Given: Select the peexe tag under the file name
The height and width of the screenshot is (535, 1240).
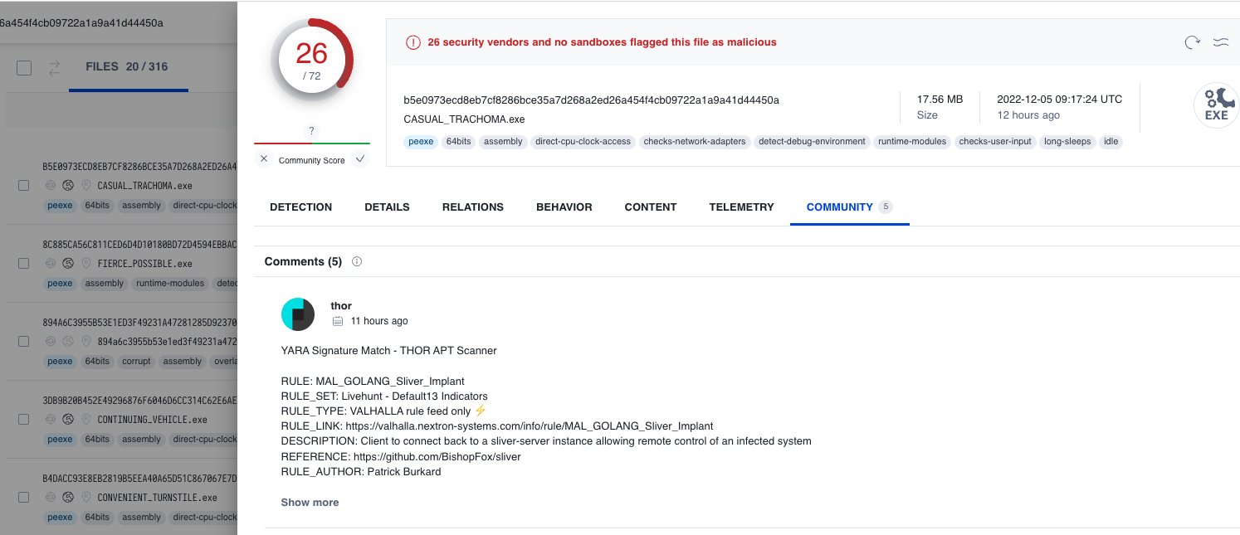Looking at the screenshot, I should point(421,142).
